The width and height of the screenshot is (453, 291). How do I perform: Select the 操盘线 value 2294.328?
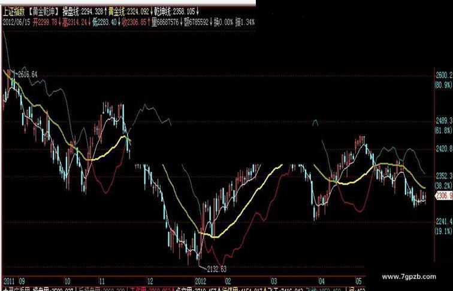92,12
